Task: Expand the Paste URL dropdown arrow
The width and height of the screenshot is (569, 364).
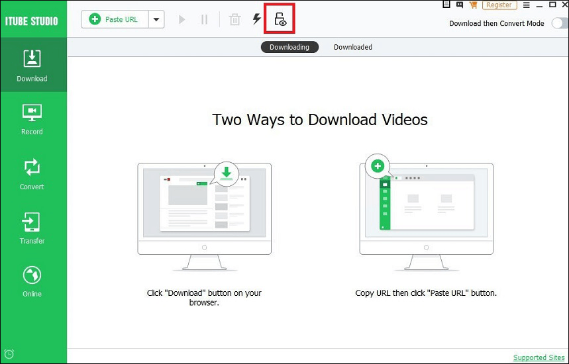Action: pyautogui.click(x=156, y=20)
